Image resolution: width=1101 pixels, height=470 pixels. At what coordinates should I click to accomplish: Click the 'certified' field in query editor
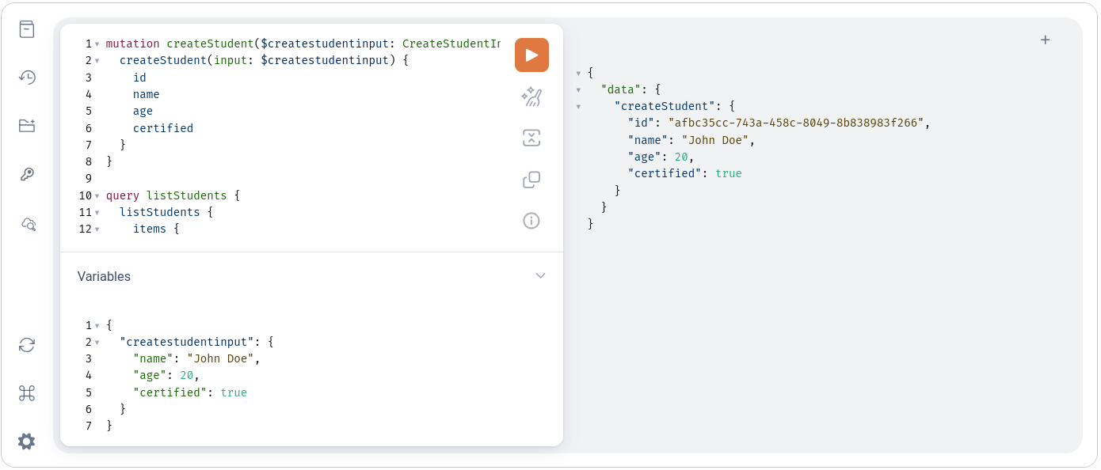tap(163, 128)
